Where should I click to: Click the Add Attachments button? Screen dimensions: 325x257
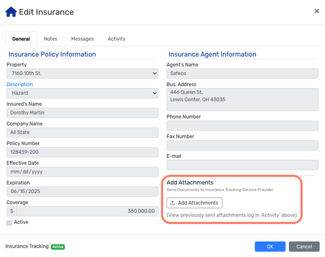click(x=195, y=203)
